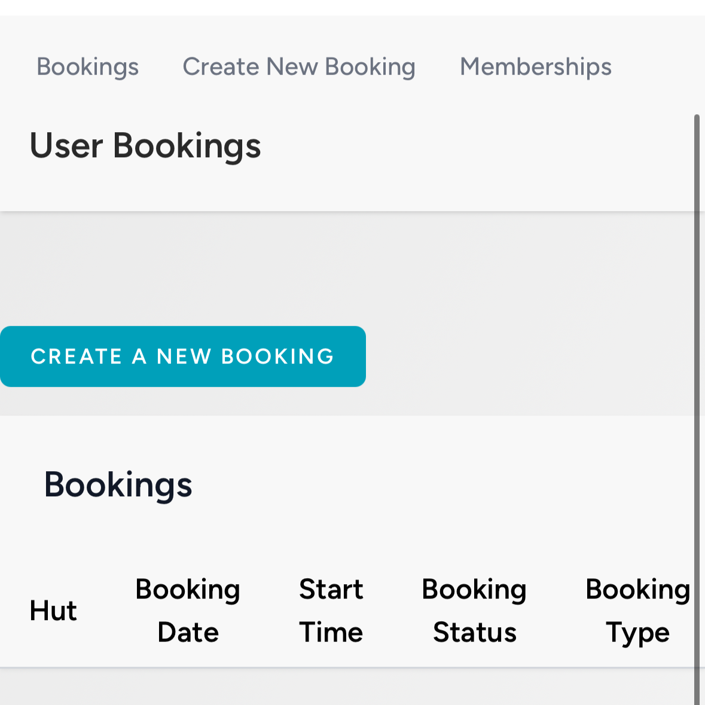Click empty table body below column headers
705x705 pixels.
tap(346, 687)
